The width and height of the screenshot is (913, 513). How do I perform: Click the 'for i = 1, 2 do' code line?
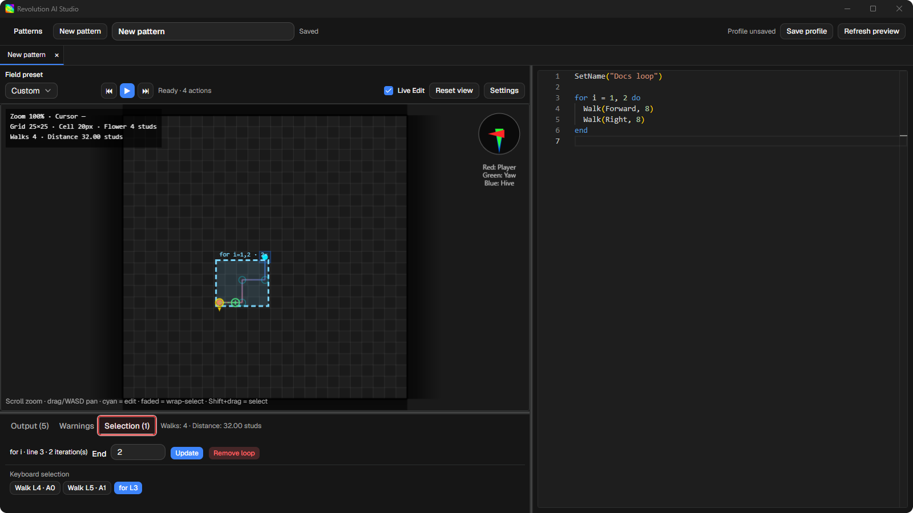pos(607,98)
